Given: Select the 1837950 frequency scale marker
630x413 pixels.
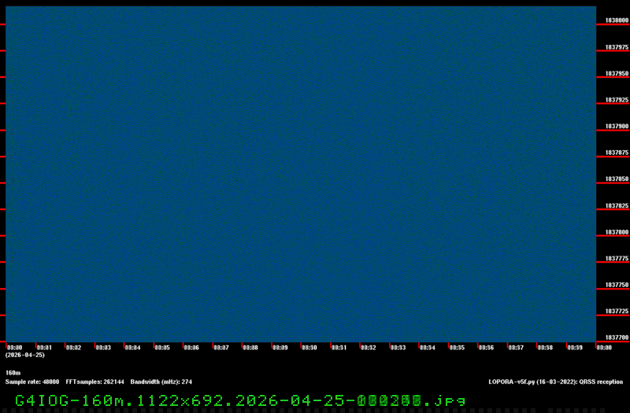Looking at the screenshot, I should click(617, 73).
